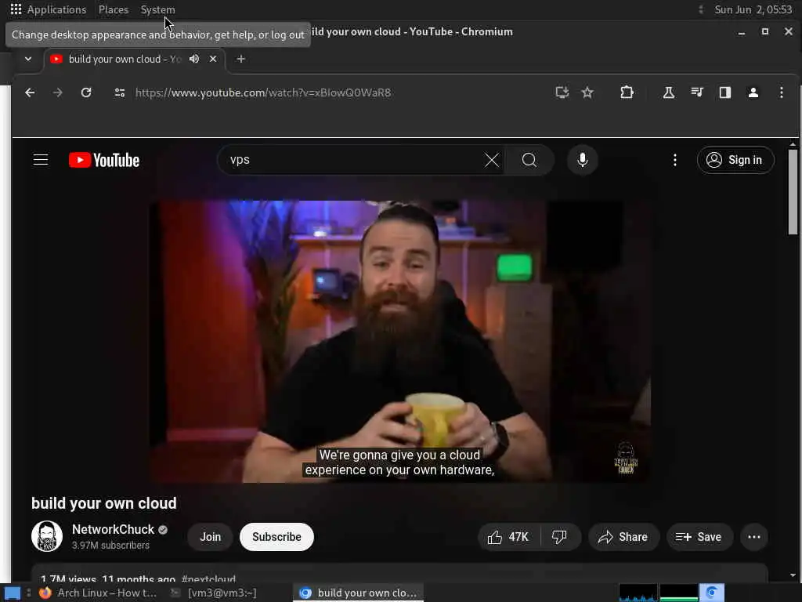Dislike this video

560,537
